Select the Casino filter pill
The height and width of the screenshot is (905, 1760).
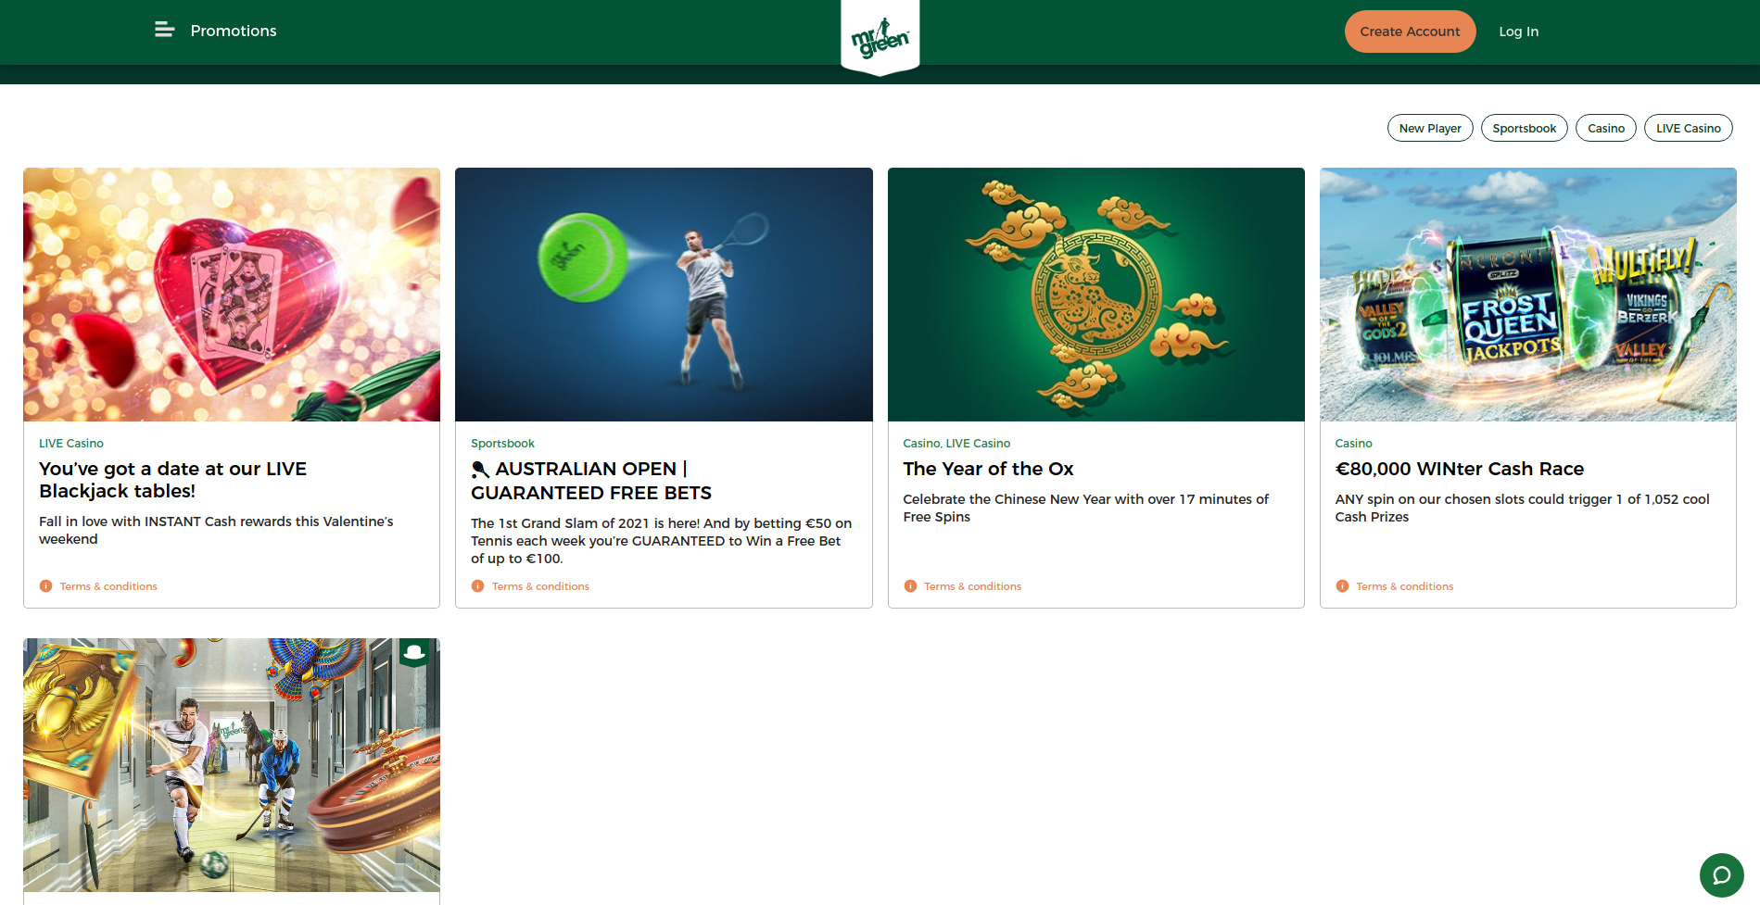tap(1605, 128)
